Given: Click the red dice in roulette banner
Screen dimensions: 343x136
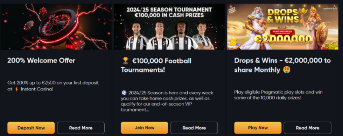Looking at the screenshot, I should click(76, 43).
